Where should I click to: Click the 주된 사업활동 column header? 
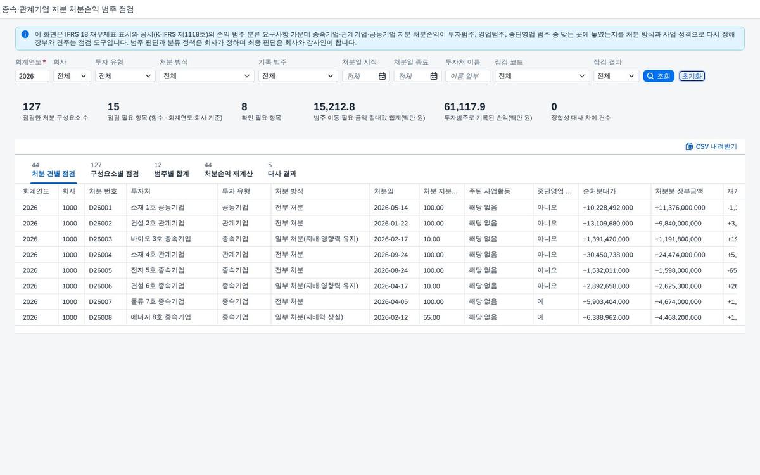498,191
